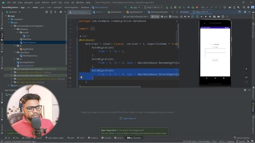Image resolution: width=255 pixels, height=143 pixels.
Task: Open the Navigate menu
Action: pyautogui.click(x=28, y=2)
